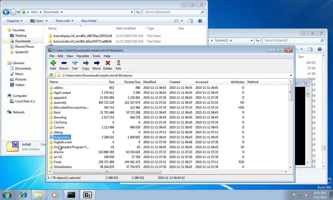Open the Favorites menu in 7-Zip
This screenshot has height=200, width=333.
click(83, 56)
